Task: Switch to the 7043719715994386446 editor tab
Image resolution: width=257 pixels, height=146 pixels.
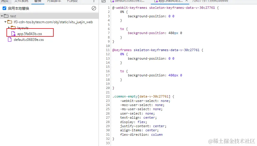Action: [x=210, y=1]
